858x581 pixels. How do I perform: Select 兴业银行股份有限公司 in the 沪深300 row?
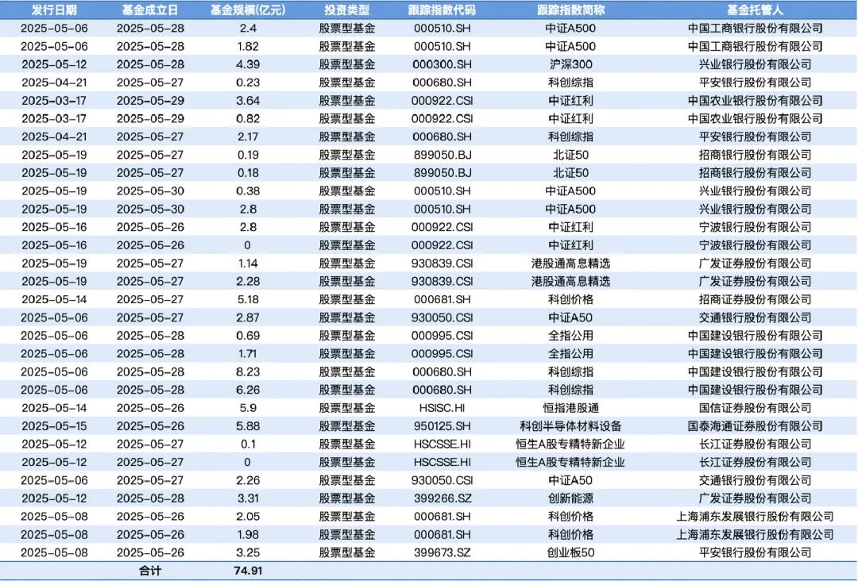tap(756, 64)
